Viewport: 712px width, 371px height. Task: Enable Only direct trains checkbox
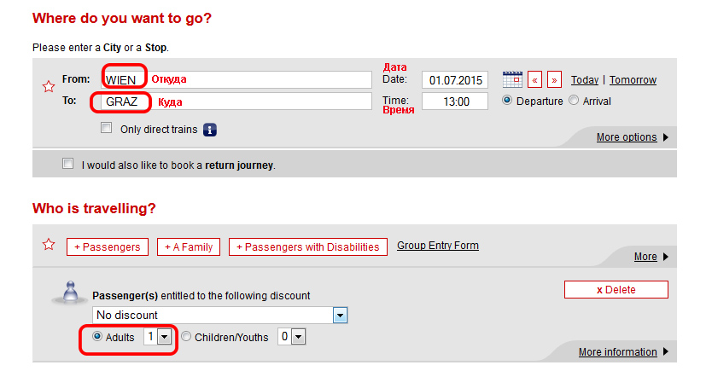[106, 128]
